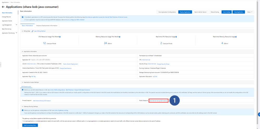The width and height of the screenshot is (260, 129).
Task: Click the Stop Application button
Action: point(238,12)
